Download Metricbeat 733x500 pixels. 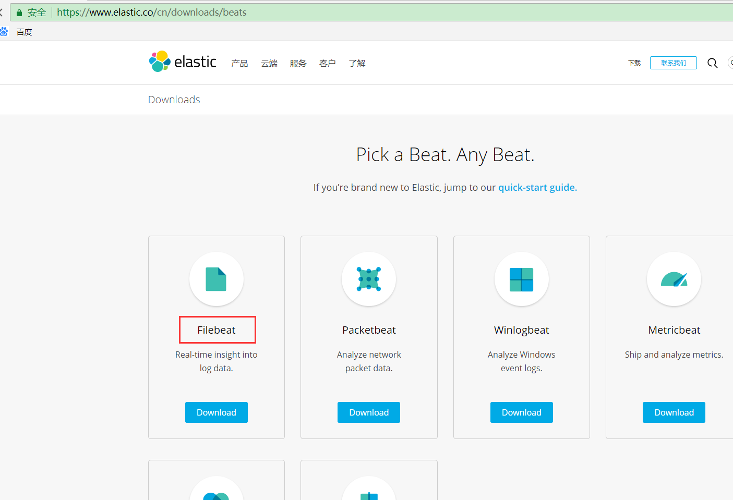pos(674,412)
